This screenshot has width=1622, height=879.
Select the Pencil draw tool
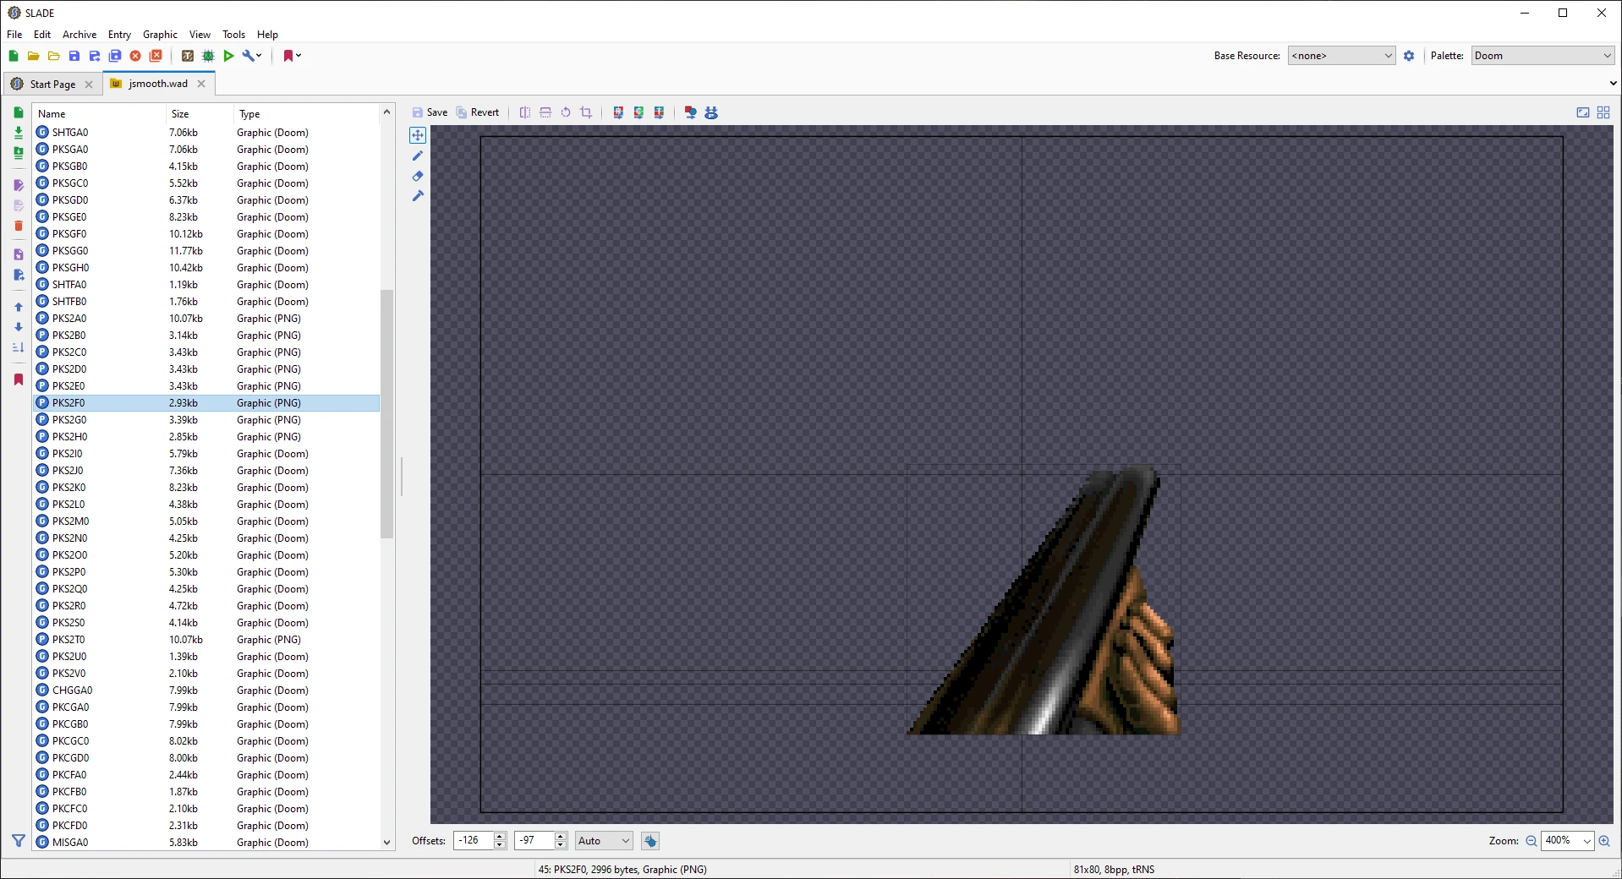coord(418,156)
